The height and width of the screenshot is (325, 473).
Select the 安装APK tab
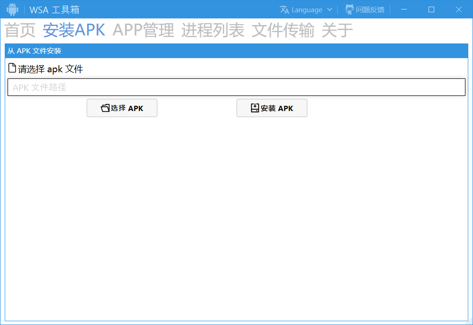point(74,30)
